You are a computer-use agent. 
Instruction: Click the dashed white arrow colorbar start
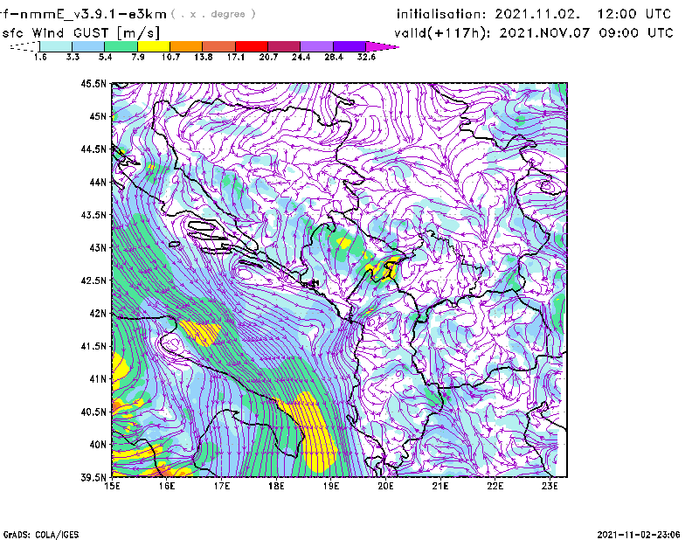click(x=24, y=46)
